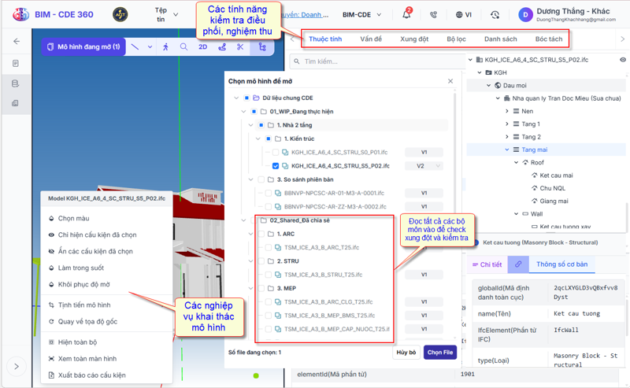Collapse the Tang mai tree node

(x=507, y=150)
